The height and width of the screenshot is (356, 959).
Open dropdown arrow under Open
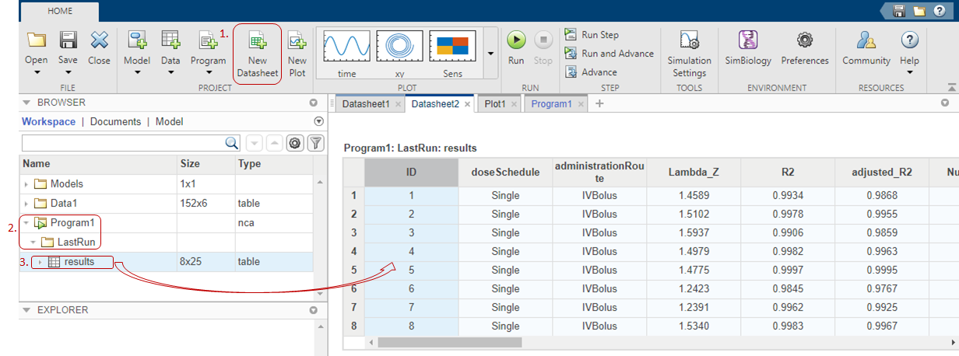(x=37, y=73)
